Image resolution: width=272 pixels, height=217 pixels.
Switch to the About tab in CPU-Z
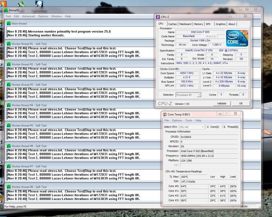232,24
